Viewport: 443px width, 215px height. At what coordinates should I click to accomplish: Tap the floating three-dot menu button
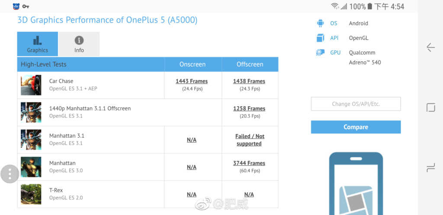point(10,174)
